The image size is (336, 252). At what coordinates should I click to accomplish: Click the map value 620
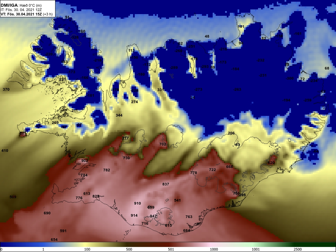point(271,163)
